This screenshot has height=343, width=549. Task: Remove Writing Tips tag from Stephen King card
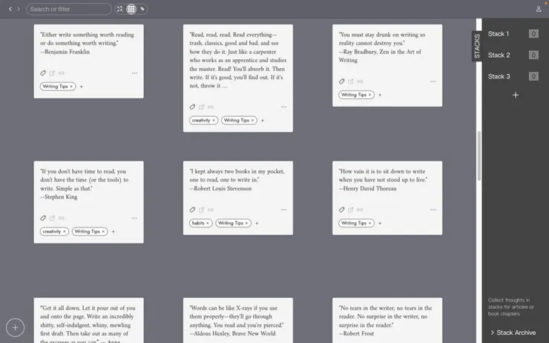tap(103, 231)
